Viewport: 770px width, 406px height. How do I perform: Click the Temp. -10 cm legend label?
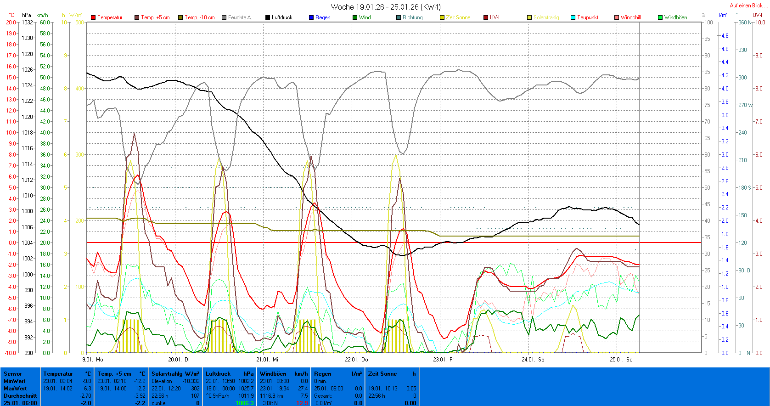(199, 17)
